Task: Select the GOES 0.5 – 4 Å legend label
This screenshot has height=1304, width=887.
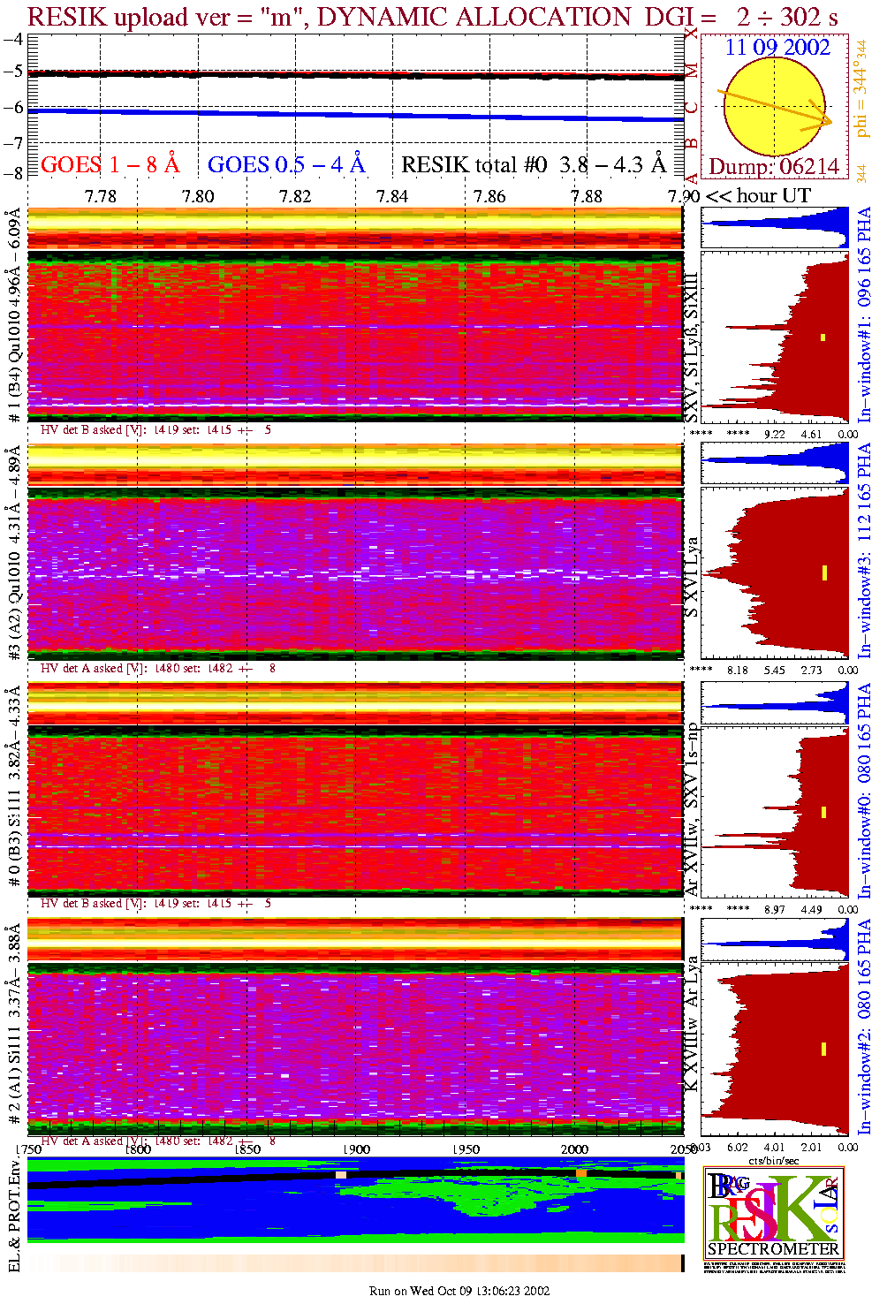Action: click(x=285, y=165)
